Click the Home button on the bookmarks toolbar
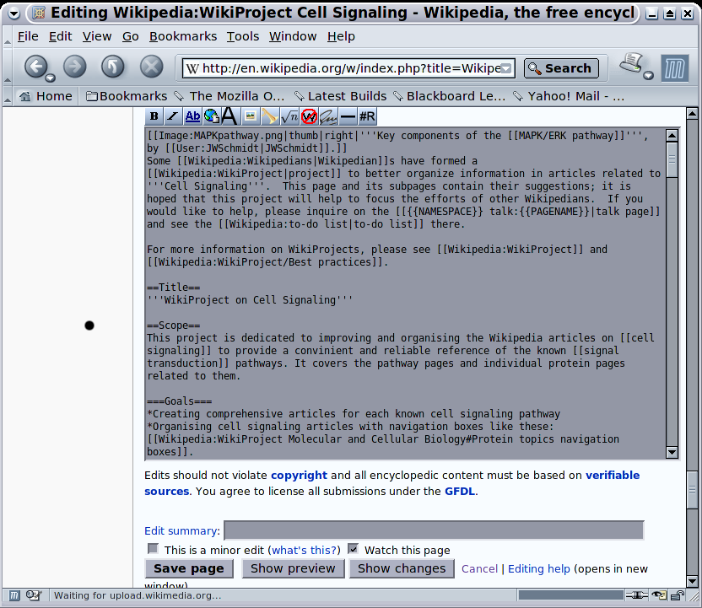702x608 pixels. click(x=46, y=96)
